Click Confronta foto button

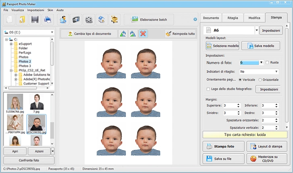[x=29, y=160]
